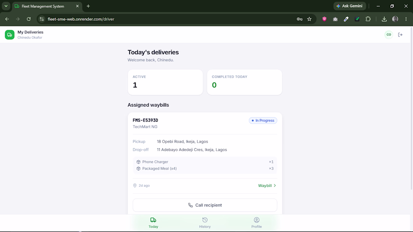Click the green delivery truck app logo
This screenshot has width=413, height=232.
tap(10, 35)
